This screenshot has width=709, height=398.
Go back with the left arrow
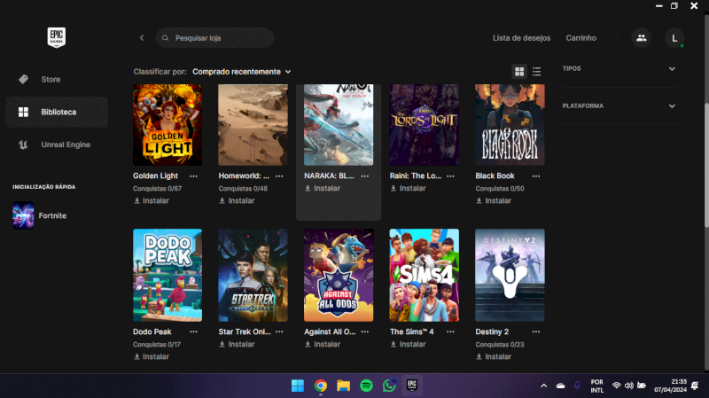coord(142,38)
